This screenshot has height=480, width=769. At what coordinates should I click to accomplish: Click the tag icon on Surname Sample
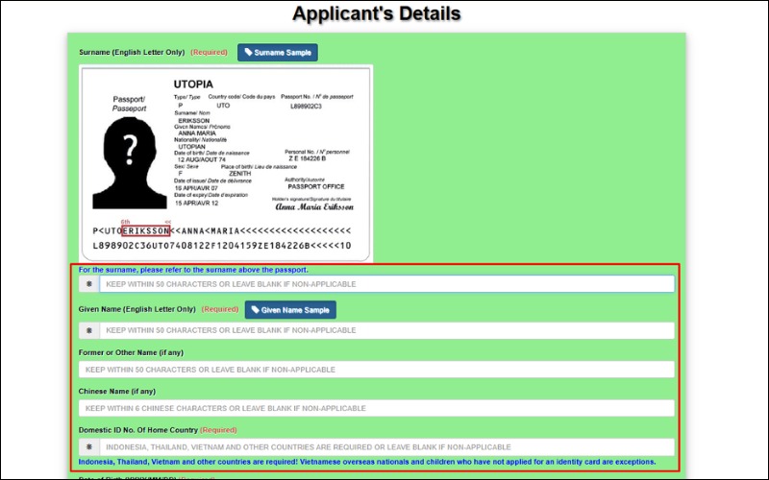[x=248, y=52]
